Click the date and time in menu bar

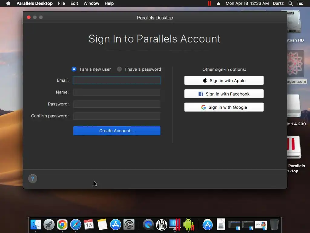(247, 3)
